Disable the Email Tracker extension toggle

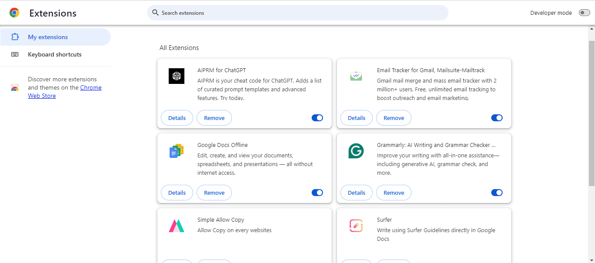[x=497, y=118]
